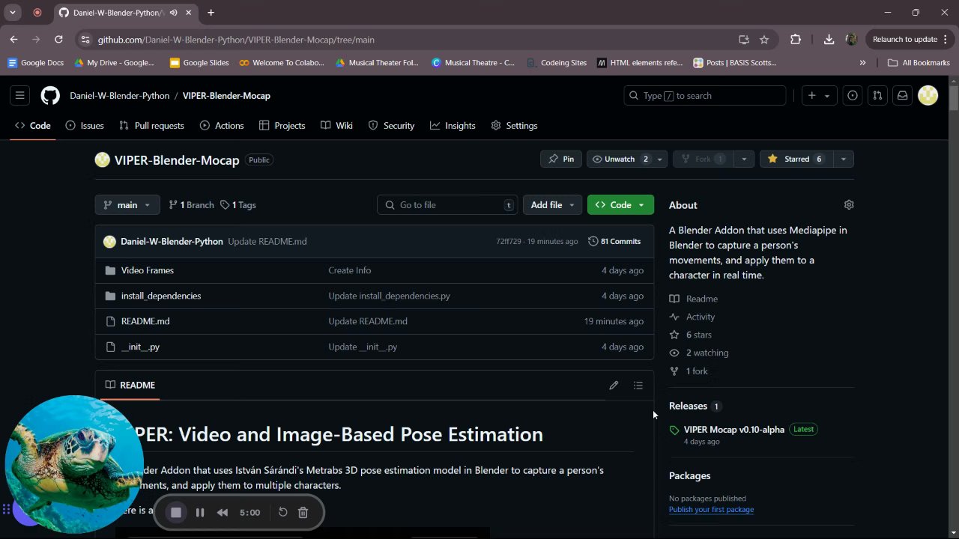
Task: Open the Add file dropdown
Action: 552,205
